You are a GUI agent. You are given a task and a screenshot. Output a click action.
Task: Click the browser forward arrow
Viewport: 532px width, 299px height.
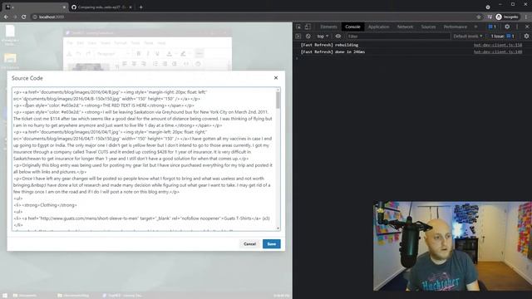[x=15, y=17]
